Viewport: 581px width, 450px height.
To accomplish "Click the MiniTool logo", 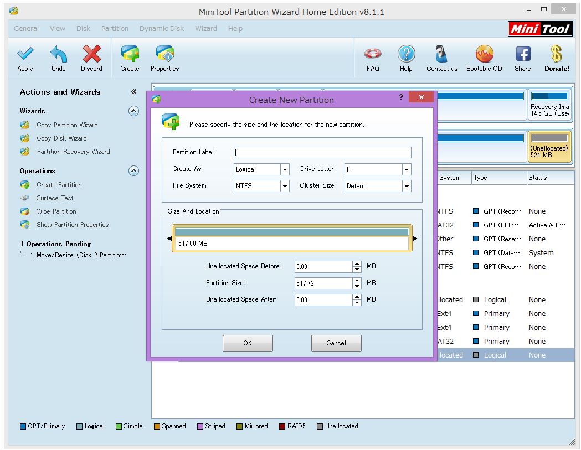I will click(x=540, y=29).
